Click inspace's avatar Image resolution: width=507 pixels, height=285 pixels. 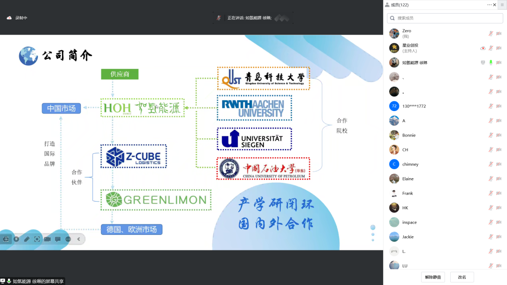click(394, 222)
